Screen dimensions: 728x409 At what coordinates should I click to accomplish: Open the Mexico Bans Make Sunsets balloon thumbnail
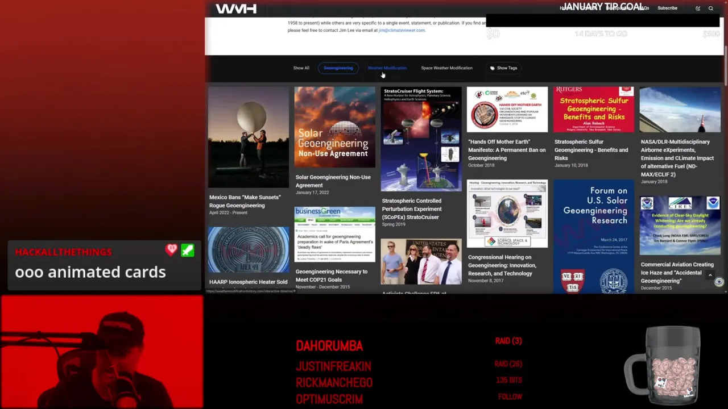coord(249,137)
